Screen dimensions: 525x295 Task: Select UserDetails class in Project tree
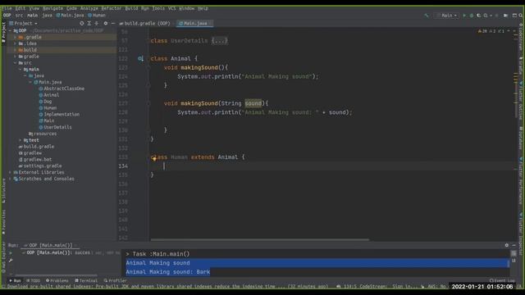tap(55, 128)
